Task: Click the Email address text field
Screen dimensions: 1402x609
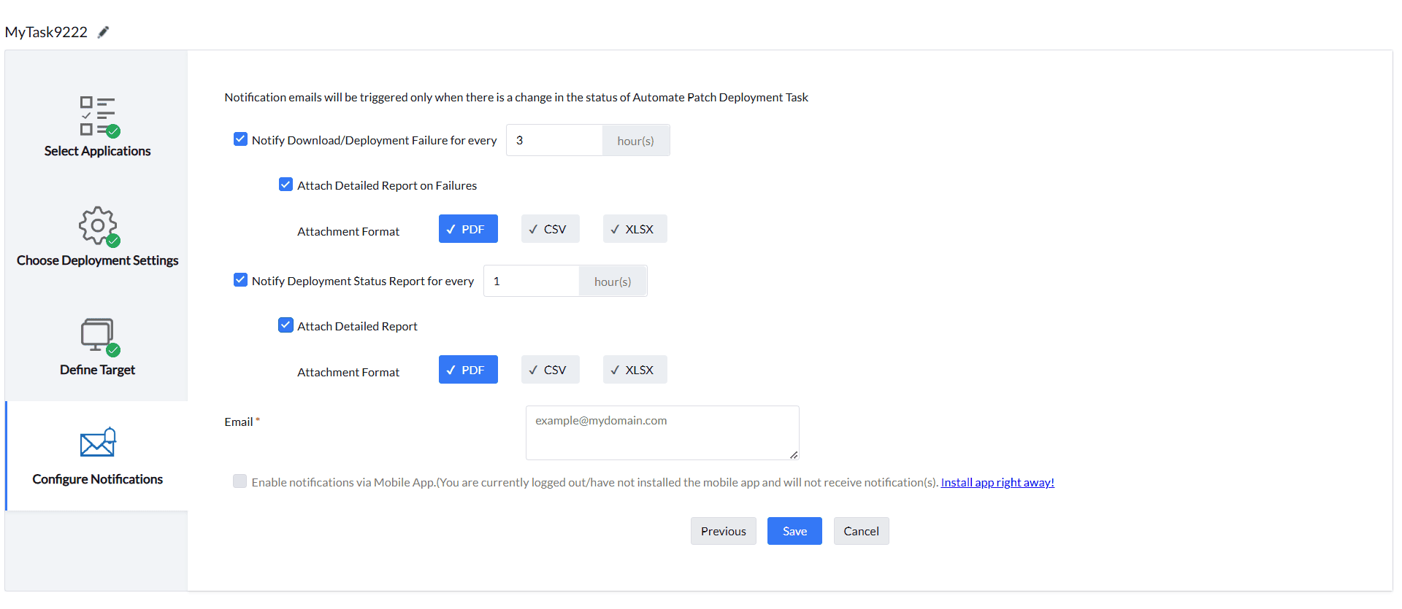Action: [x=662, y=432]
